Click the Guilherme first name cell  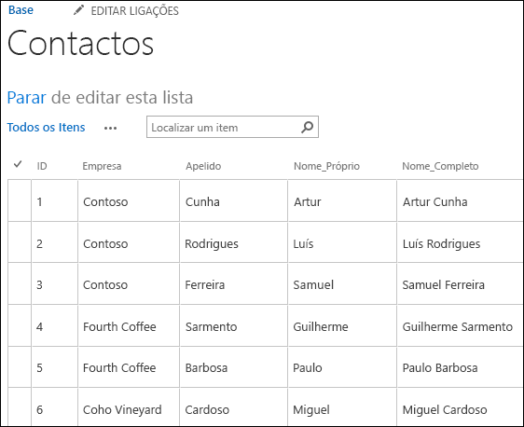tap(342, 325)
